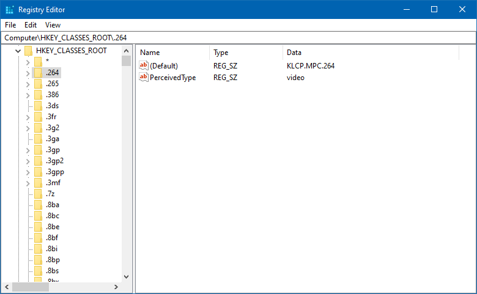Image resolution: width=477 pixels, height=294 pixels.
Task: Click the .7z key folder icon
Action: pyautogui.click(x=38, y=194)
